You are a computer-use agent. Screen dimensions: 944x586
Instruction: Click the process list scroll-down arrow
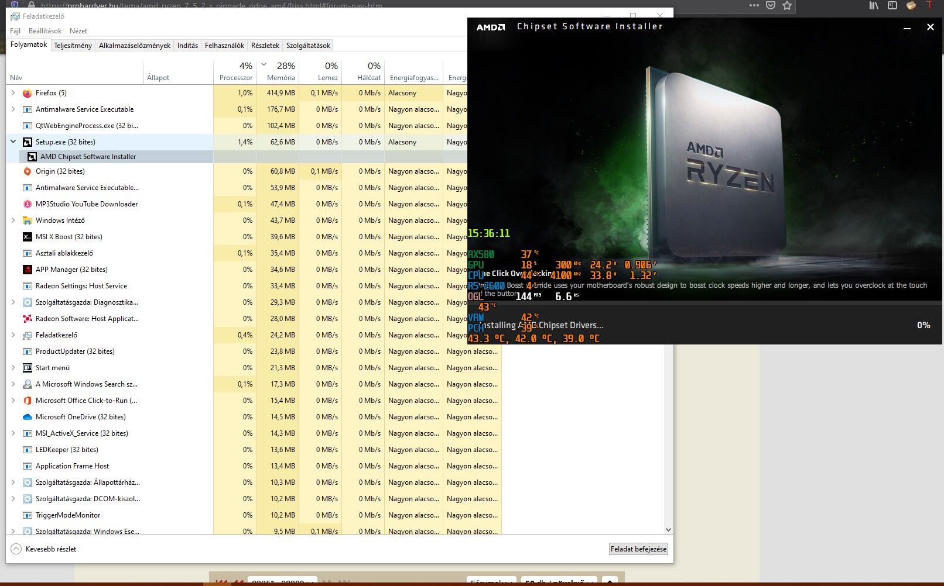tap(669, 530)
